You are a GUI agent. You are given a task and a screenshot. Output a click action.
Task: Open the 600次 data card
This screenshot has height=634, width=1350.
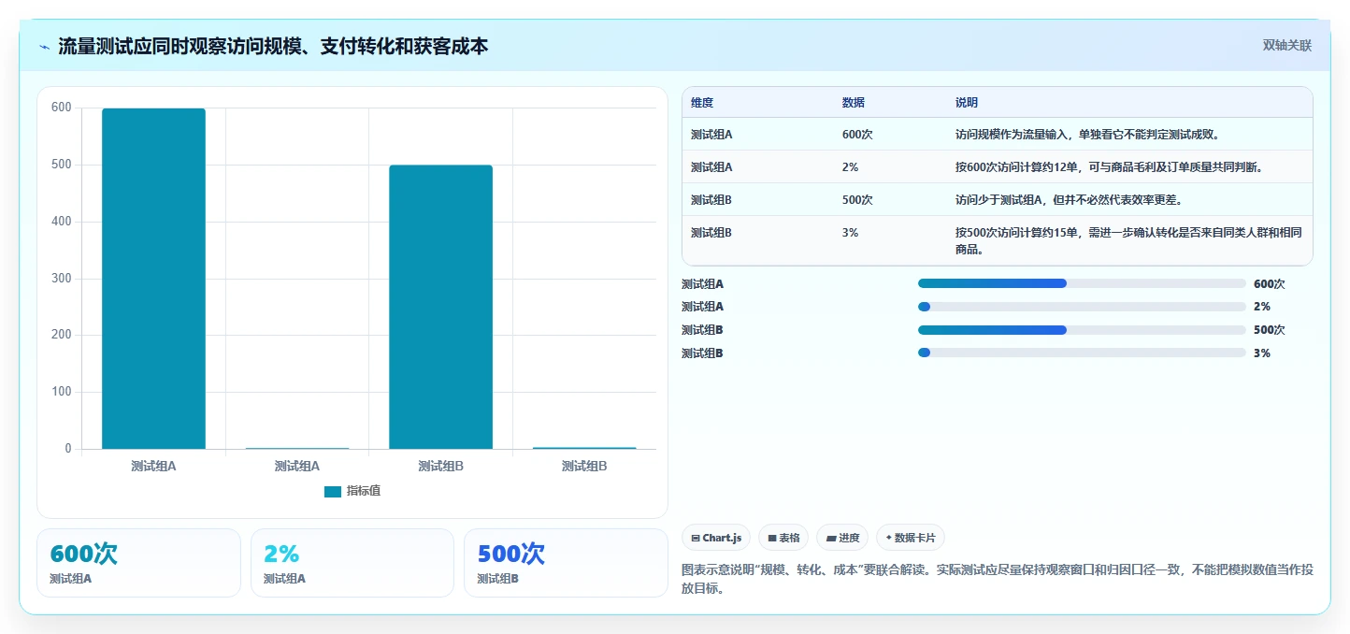(139, 563)
